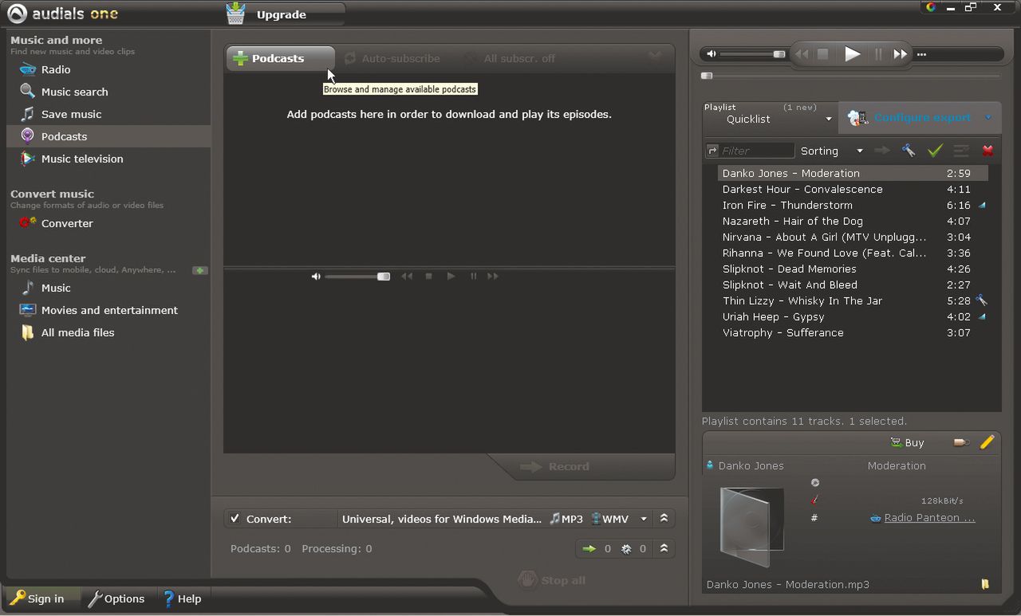Open the conversion format dropdown arrow

click(x=644, y=520)
